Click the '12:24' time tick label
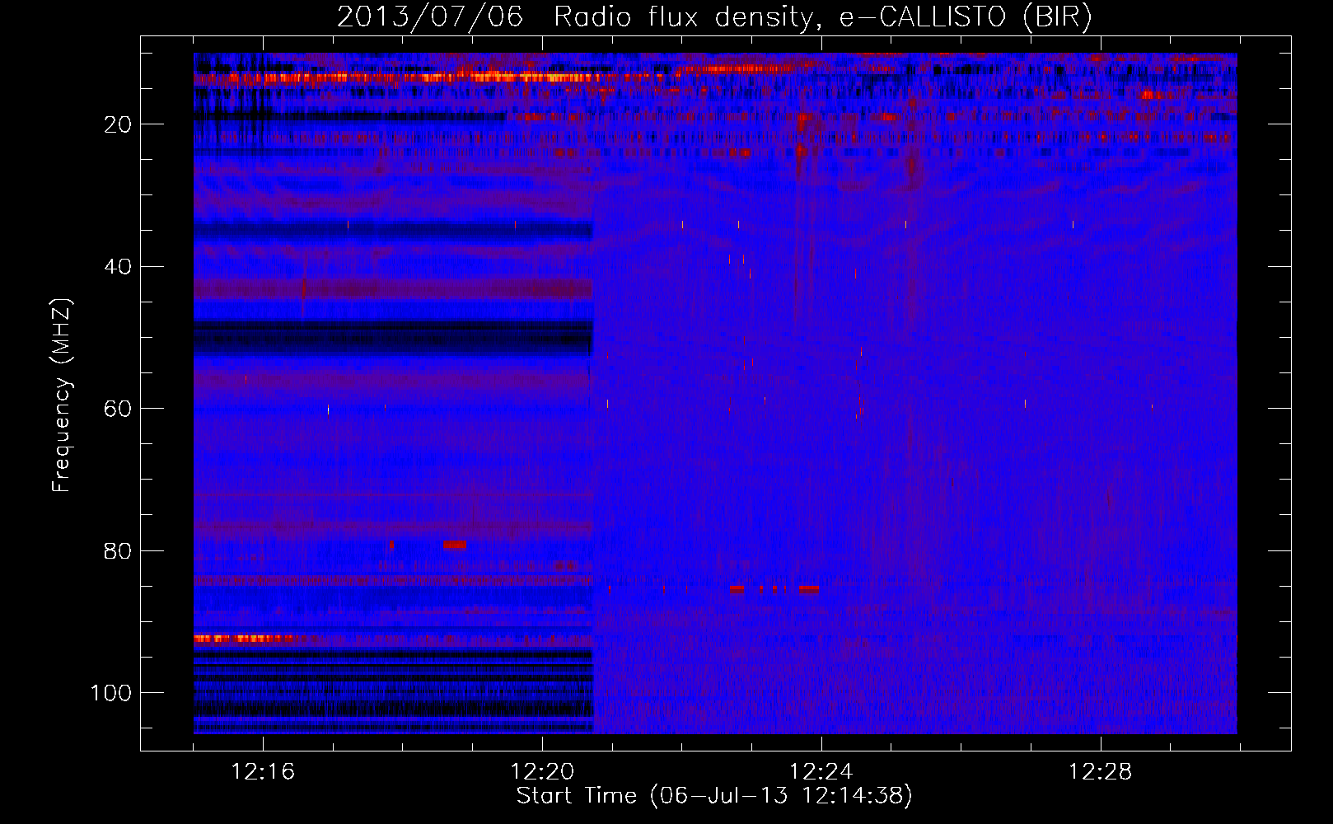The width and height of the screenshot is (1333, 824). [x=821, y=772]
